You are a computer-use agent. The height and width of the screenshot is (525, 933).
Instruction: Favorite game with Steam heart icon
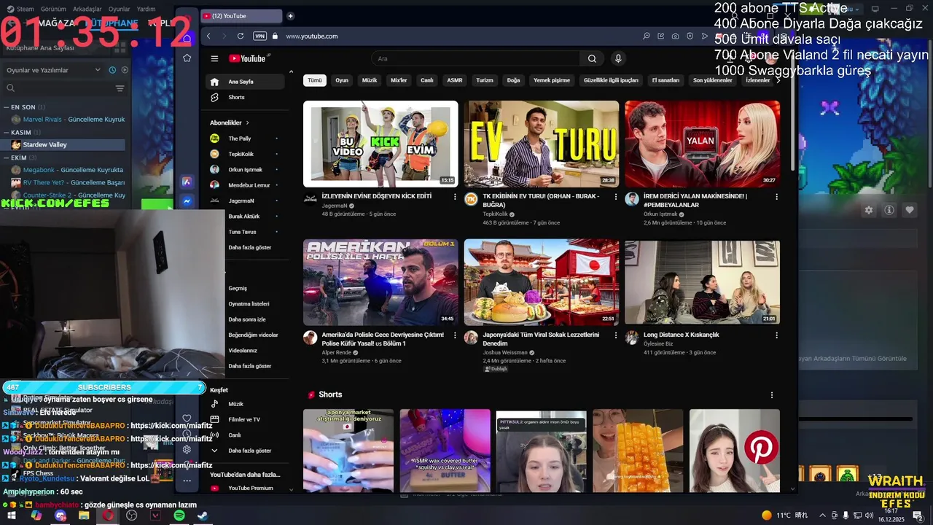point(910,210)
